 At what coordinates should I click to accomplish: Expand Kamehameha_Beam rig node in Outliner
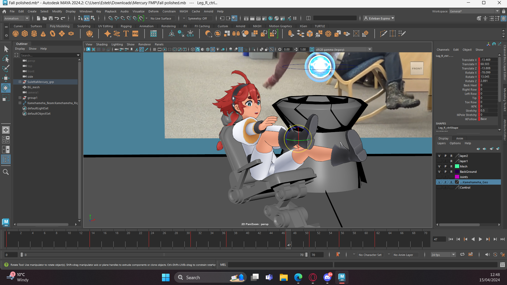click(20, 103)
